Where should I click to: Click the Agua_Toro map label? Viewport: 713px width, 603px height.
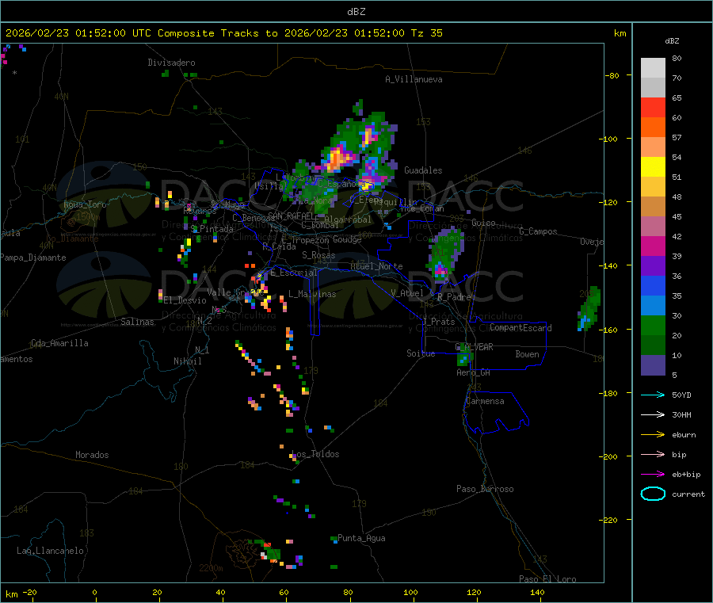85,204
